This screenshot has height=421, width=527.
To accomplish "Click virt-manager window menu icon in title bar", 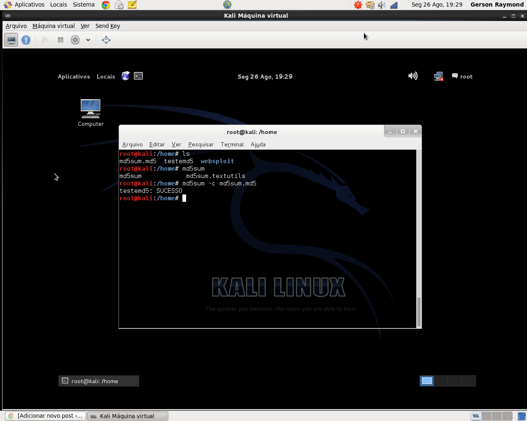I will (7, 16).
